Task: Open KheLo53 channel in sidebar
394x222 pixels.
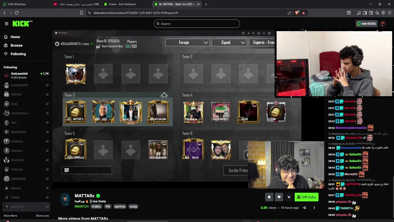Action: click(26, 160)
